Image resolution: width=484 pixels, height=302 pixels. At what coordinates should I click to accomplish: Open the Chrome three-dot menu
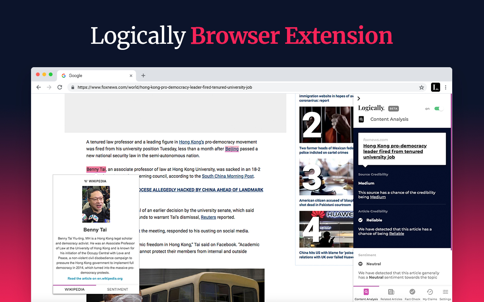click(x=446, y=87)
